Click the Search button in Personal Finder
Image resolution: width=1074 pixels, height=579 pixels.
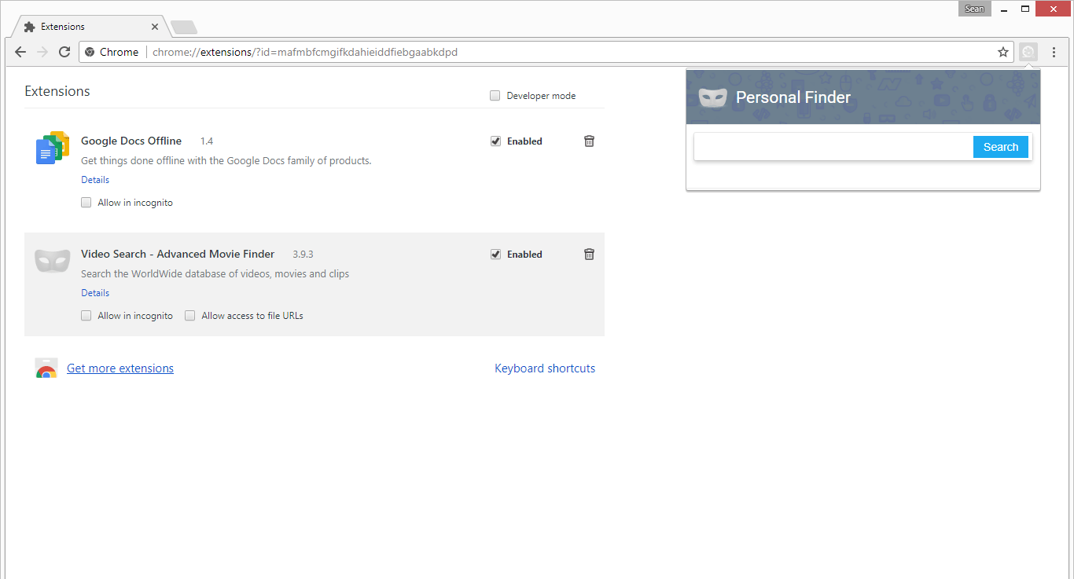tap(1000, 147)
